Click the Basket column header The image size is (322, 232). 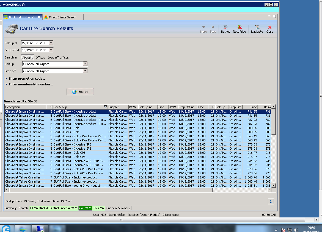point(265,107)
